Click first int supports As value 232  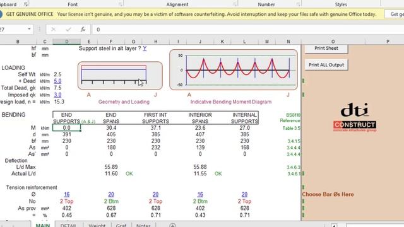point(155,148)
